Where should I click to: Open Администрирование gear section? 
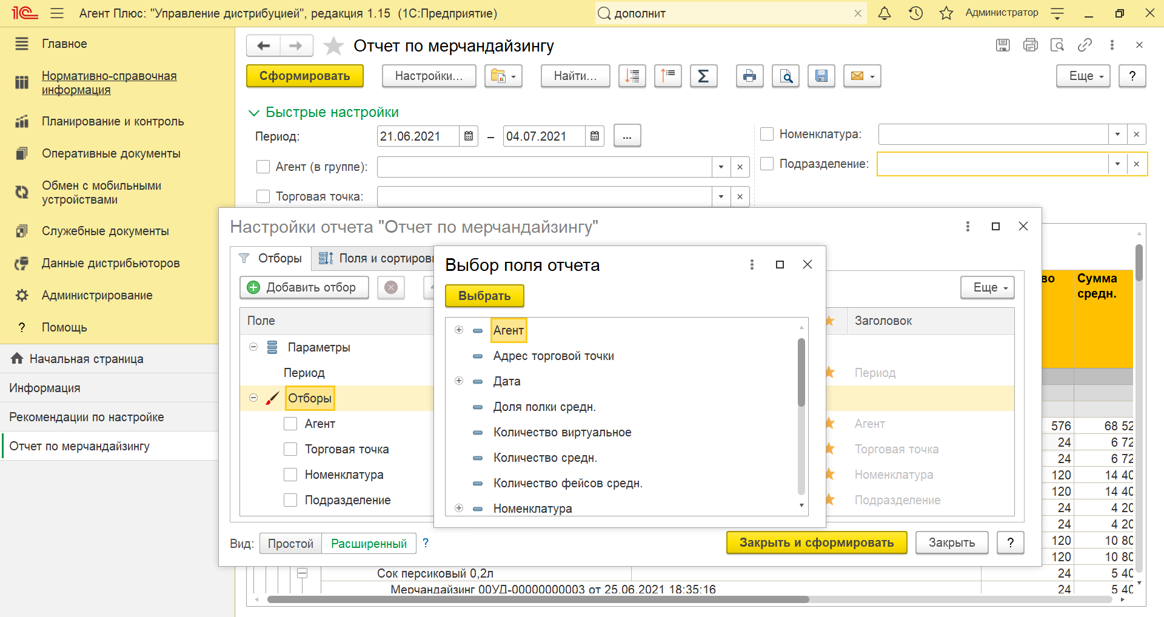pyautogui.click(x=97, y=295)
